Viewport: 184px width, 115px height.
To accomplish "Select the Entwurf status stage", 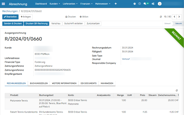I will coord(168,23).
